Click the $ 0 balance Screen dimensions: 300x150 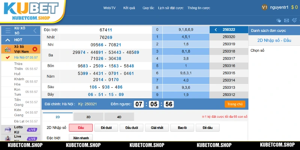pyautogui.click(x=294, y=7)
